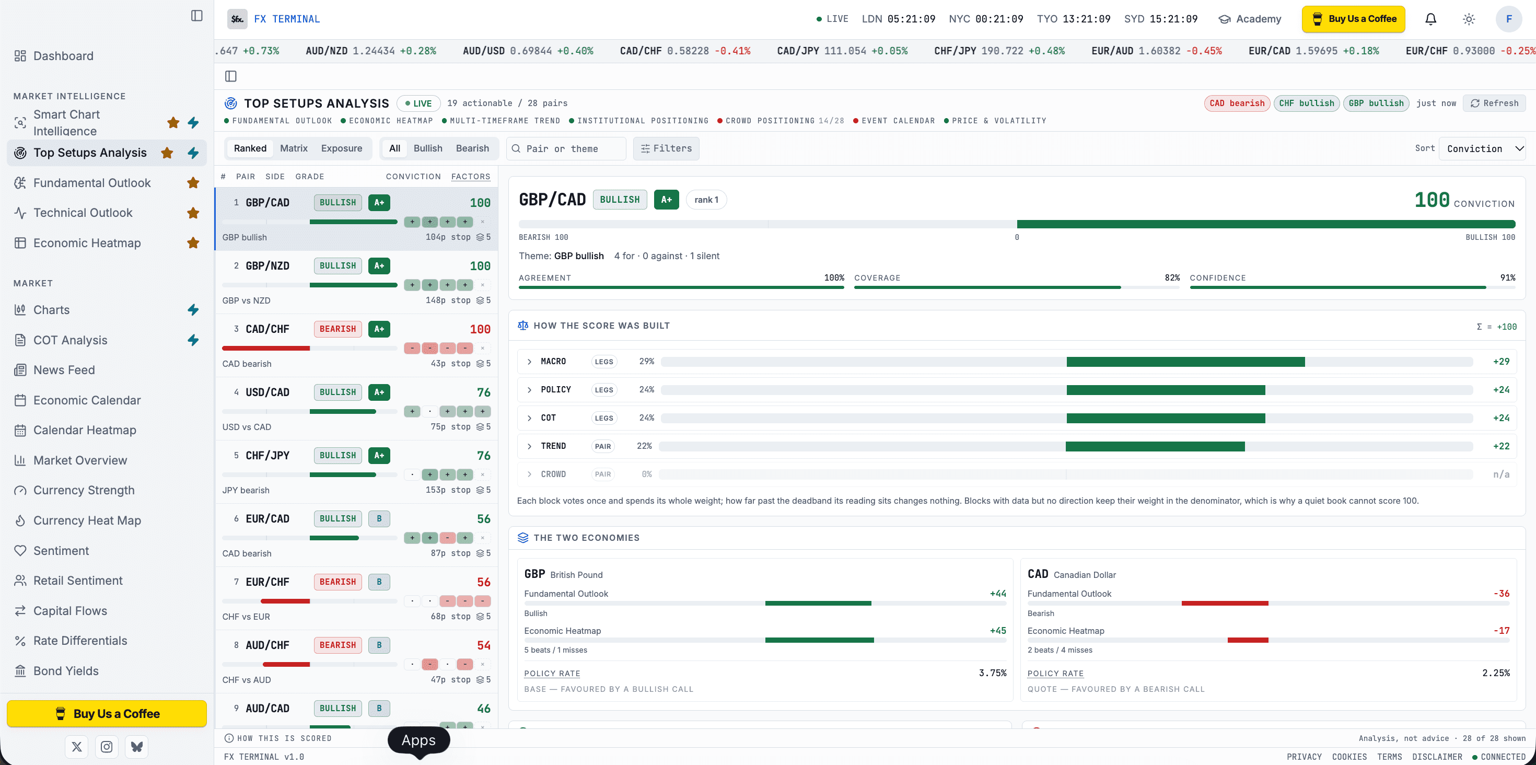Click the header Buy Us a Coffee button
The width and height of the screenshot is (1536, 765).
(x=1353, y=19)
